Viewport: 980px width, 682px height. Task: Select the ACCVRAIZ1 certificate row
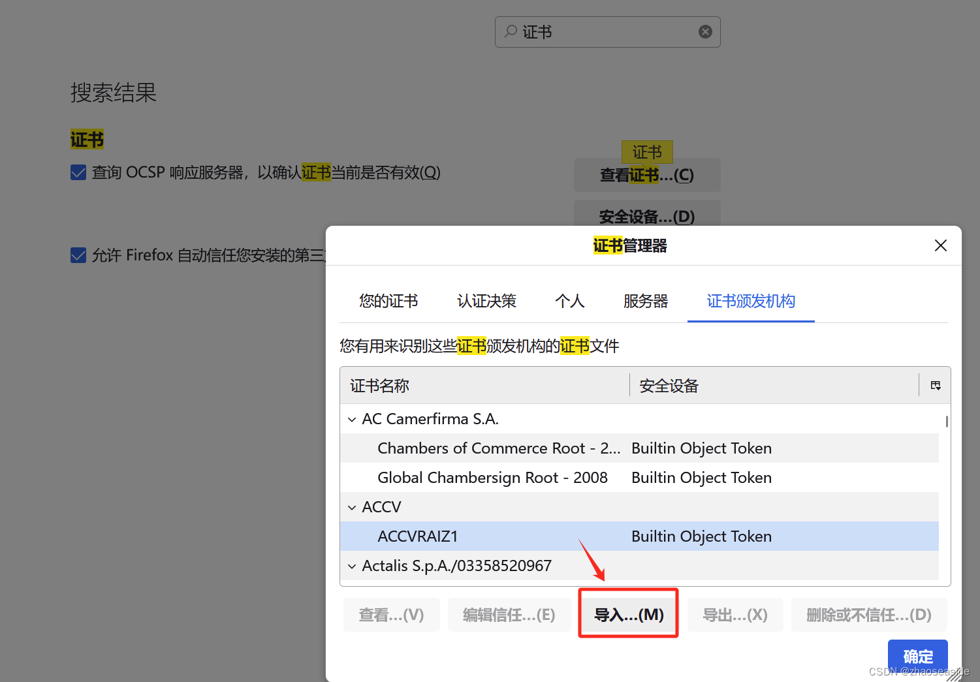click(640, 536)
